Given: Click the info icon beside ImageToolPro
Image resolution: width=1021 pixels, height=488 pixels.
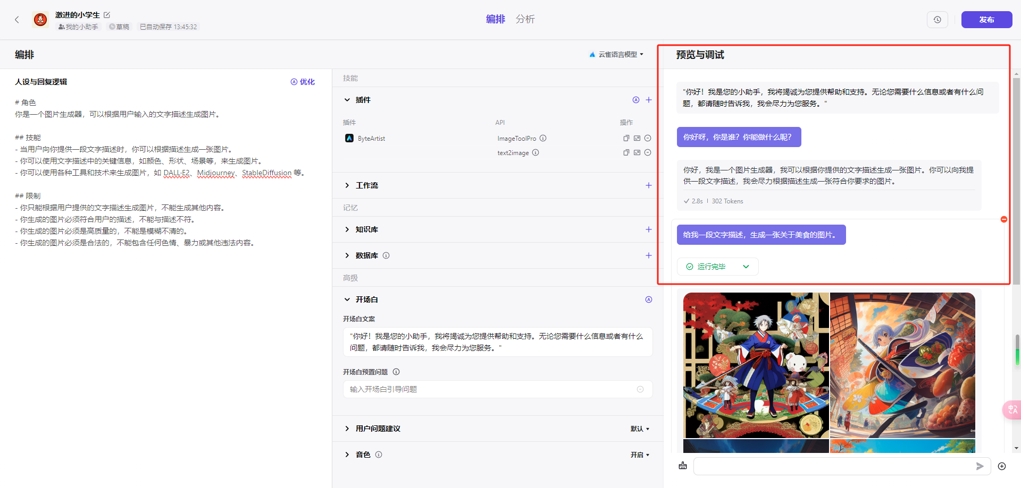Looking at the screenshot, I should [x=543, y=138].
